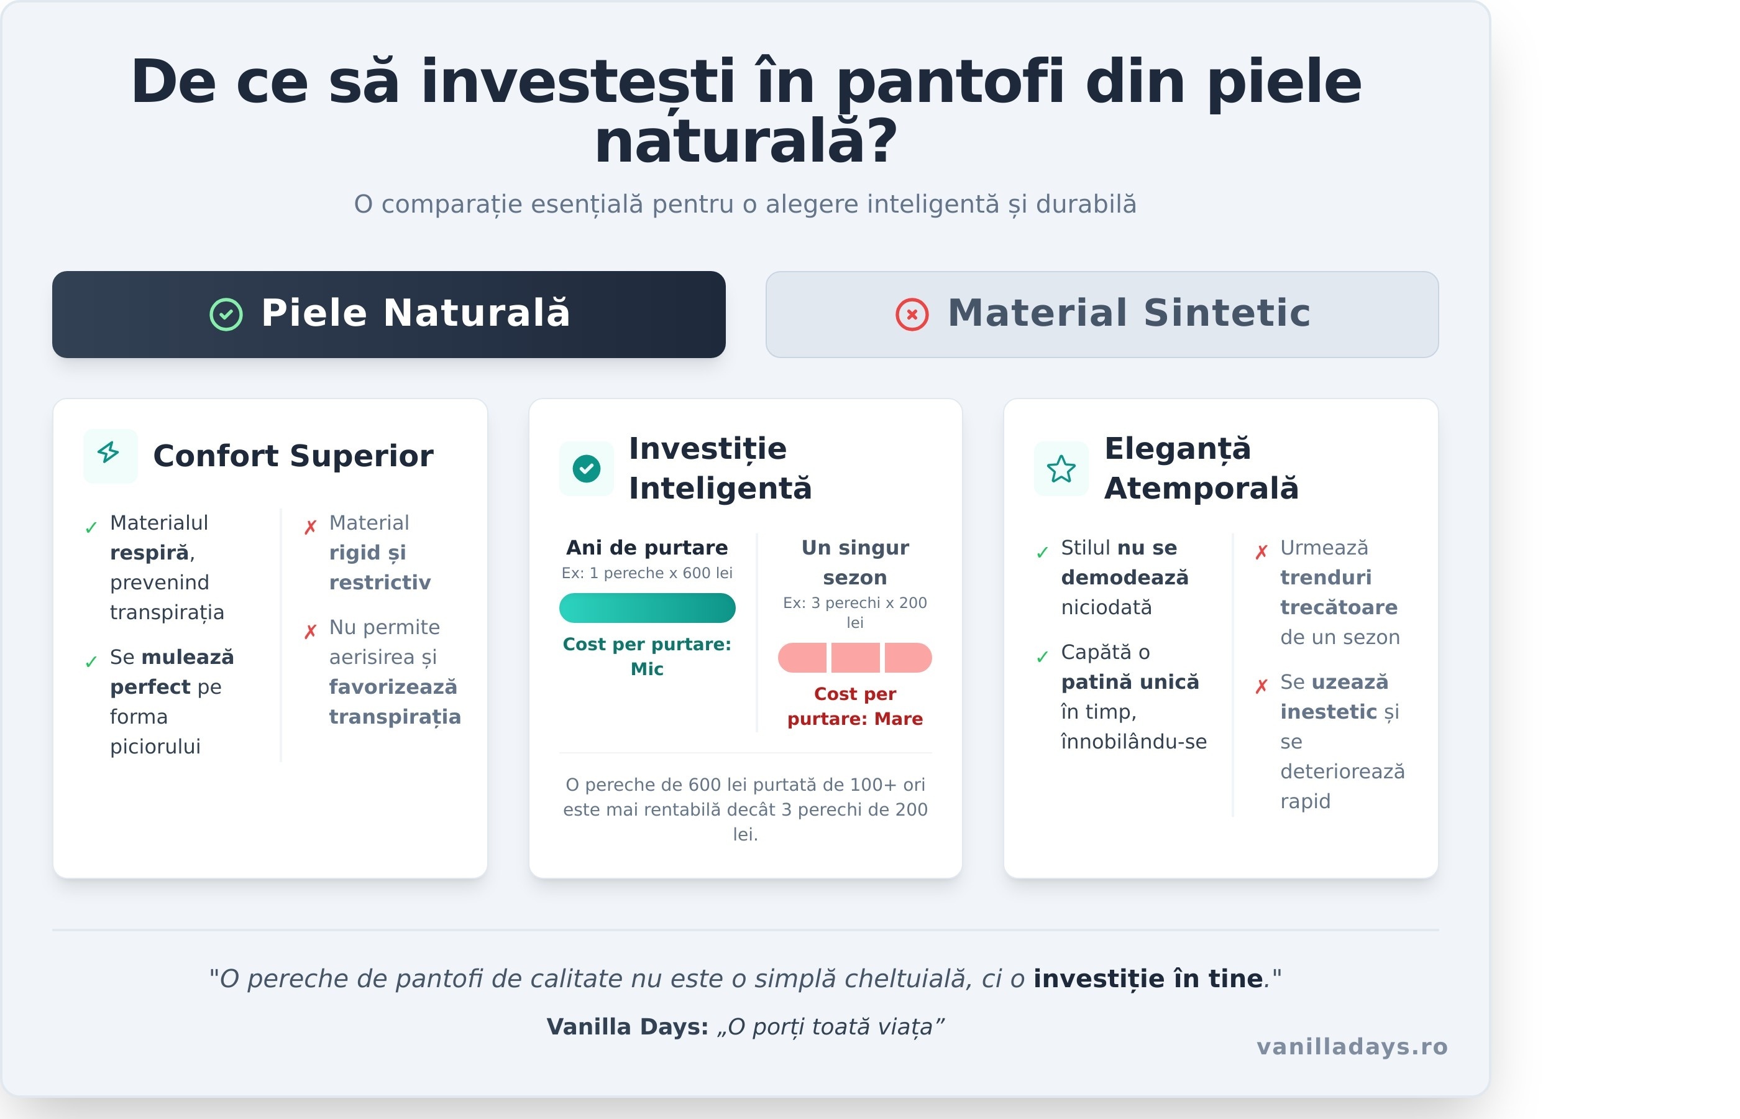Viewport: 1740px width, 1119px height.
Task: Click the red X before 'Material rigid și restrictiv'
Action: pos(310,528)
